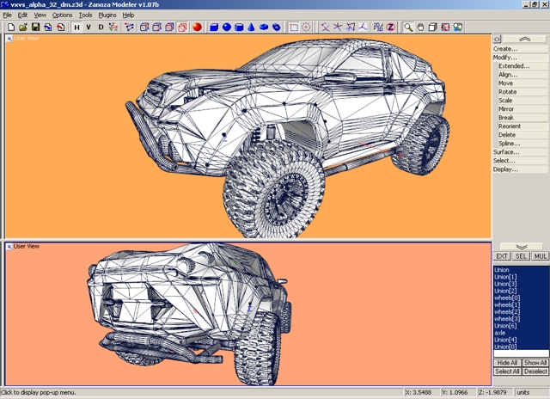Toggle the H mode button
Screen dimensions: 550x399
pyautogui.click(x=76, y=28)
